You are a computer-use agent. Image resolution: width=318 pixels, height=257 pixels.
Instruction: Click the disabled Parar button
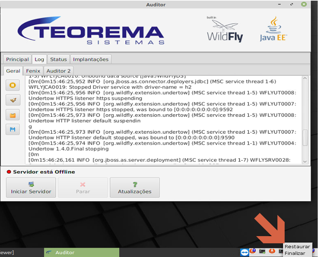pos(83,188)
